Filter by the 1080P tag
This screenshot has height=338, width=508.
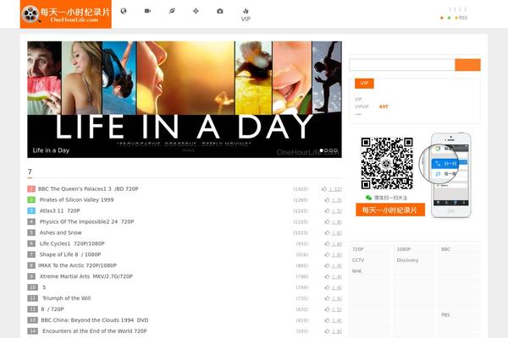point(404,249)
